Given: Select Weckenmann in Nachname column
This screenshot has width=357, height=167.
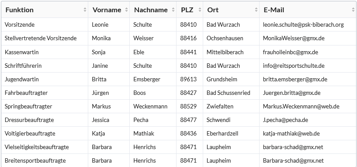Looking at the screenshot, I should click(x=150, y=106).
